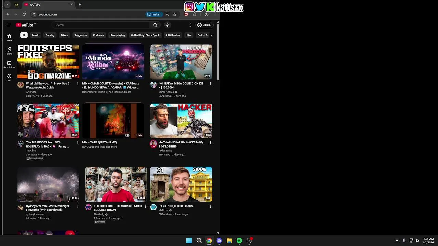Screen dimensions: 438x246
Task: Open YouTube settings three-dot menu
Action: coord(190,25)
